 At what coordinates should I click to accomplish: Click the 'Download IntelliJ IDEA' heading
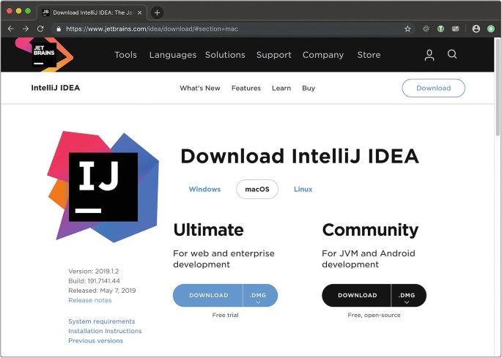click(x=300, y=156)
